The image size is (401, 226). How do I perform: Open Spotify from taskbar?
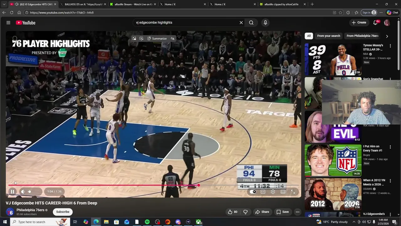147,222
